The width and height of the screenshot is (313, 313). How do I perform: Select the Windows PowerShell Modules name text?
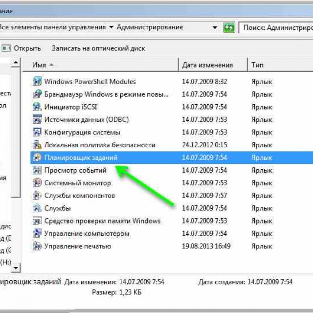click(x=90, y=82)
